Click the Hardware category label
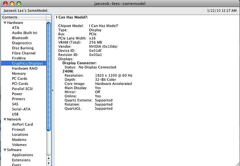The height and width of the screenshot is (166, 240). click(x=15, y=23)
